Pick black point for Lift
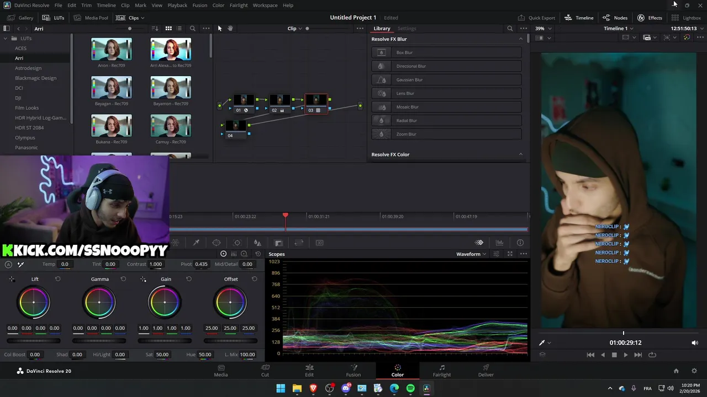The width and height of the screenshot is (707, 397). point(12,280)
